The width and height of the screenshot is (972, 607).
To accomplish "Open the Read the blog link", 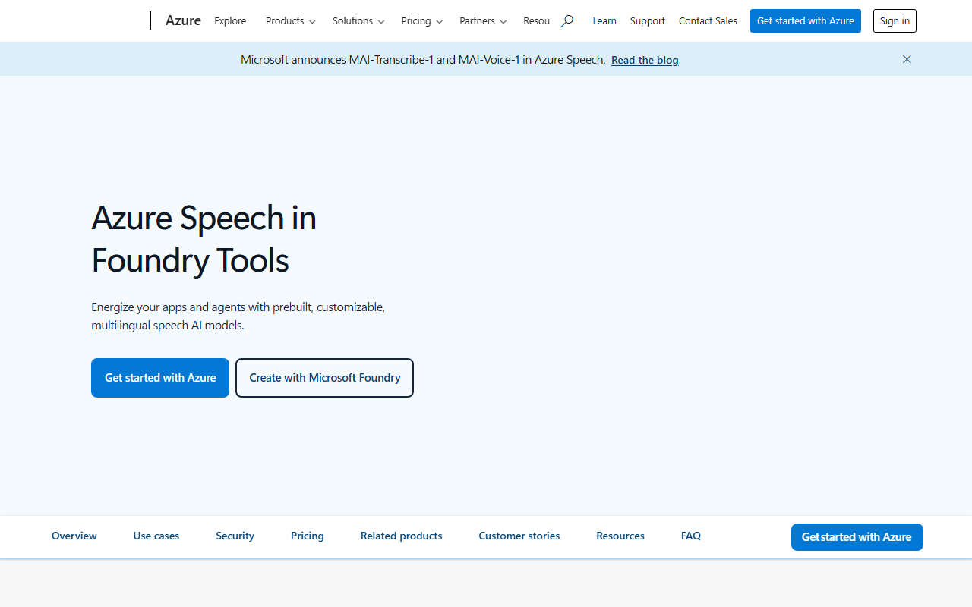I will tap(645, 60).
